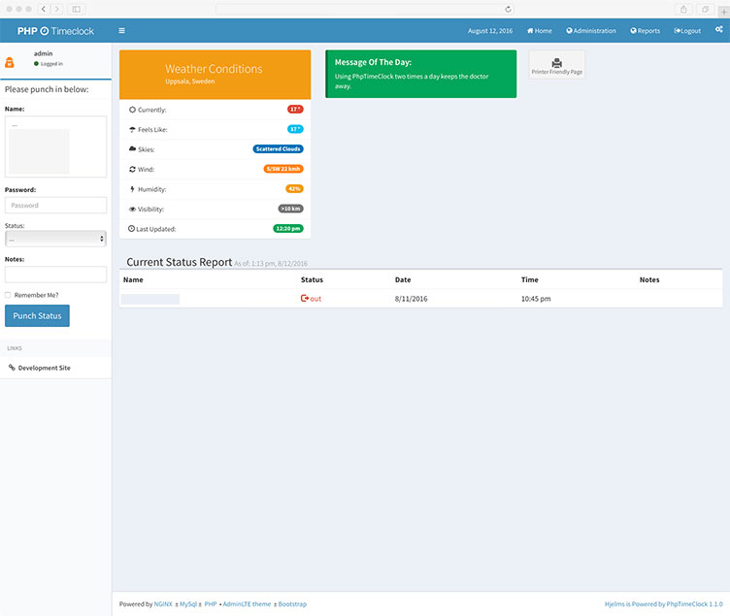Go to Reports in the top navbar
Viewport: 730px width, 616px height.
645,30
